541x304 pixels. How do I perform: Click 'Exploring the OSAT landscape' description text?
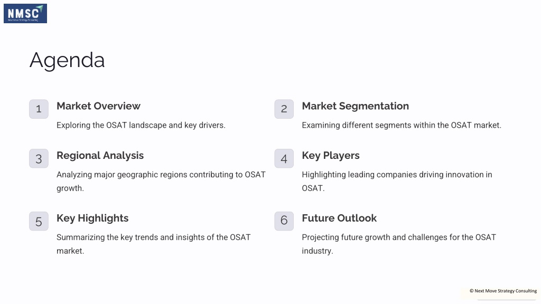[x=141, y=125]
